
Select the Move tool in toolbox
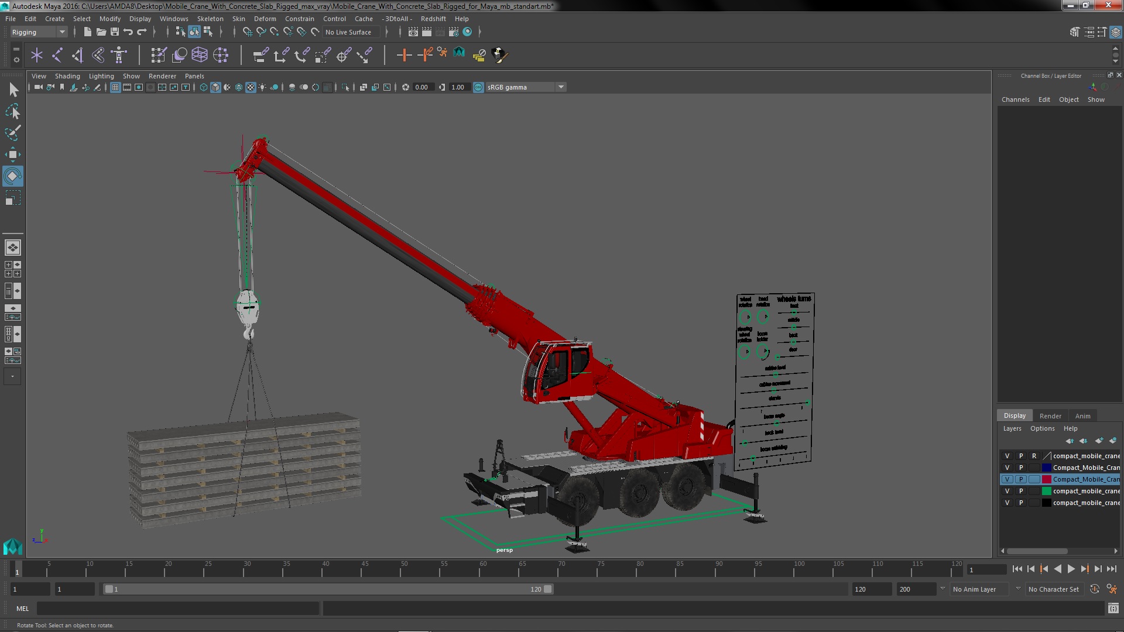pyautogui.click(x=12, y=155)
